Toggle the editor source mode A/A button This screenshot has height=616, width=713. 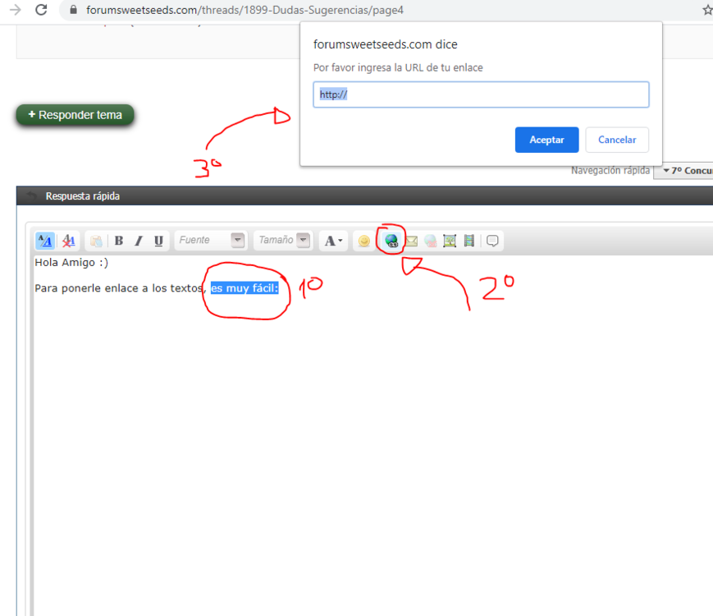pos(45,241)
